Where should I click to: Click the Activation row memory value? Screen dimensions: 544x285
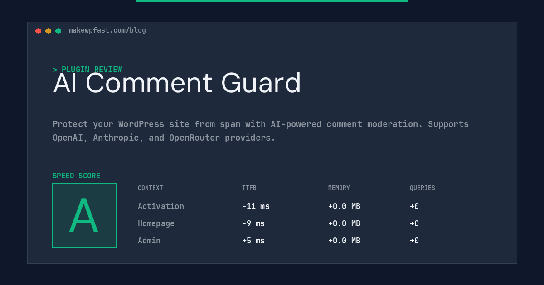(344, 206)
